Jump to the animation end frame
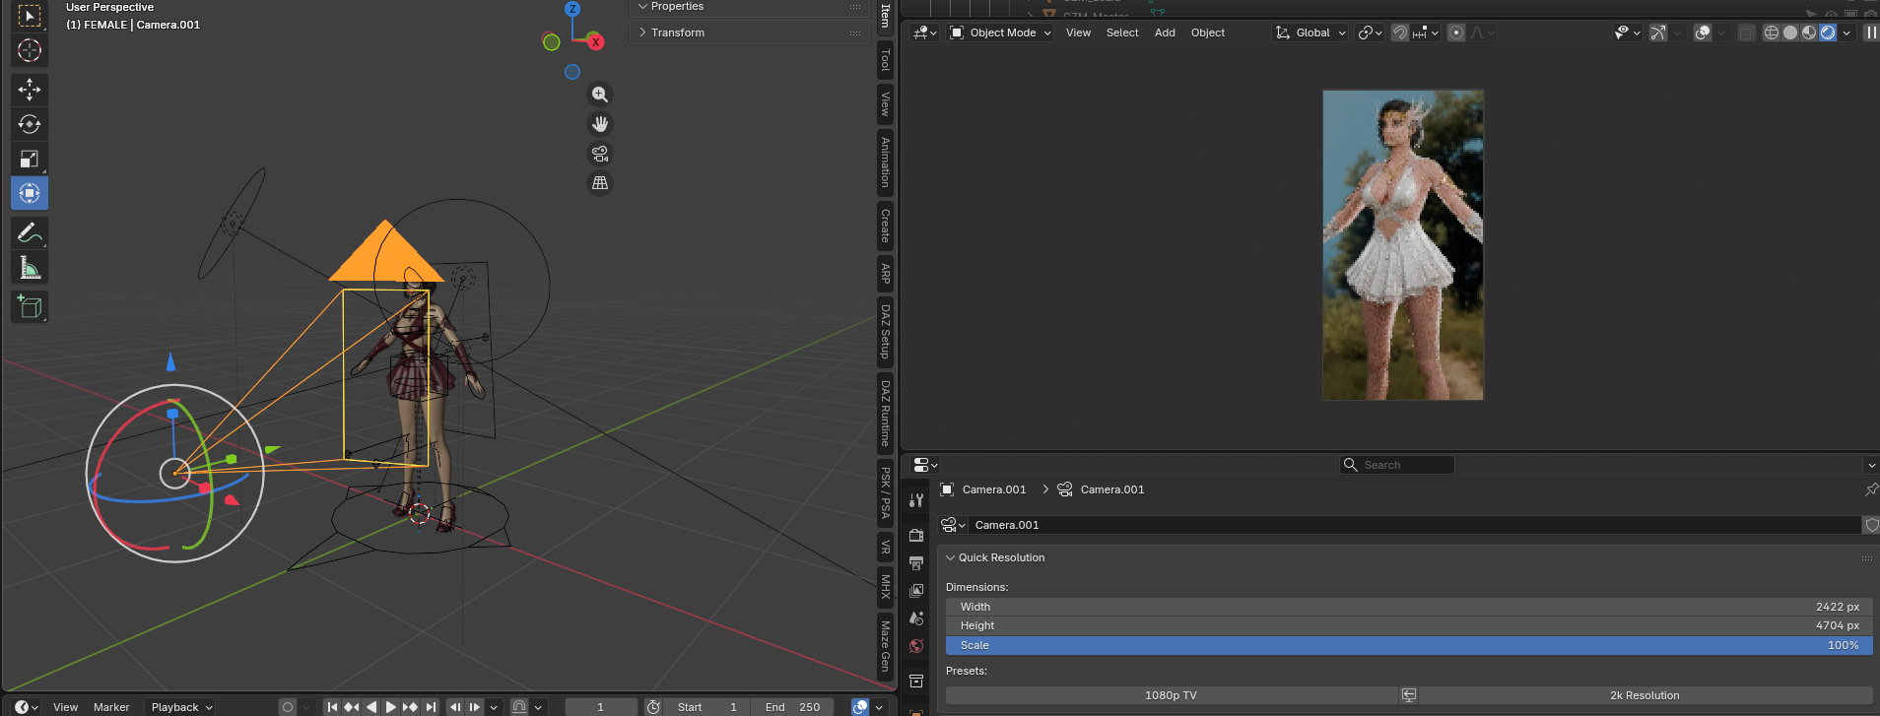The height and width of the screenshot is (716, 1880). tap(431, 707)
